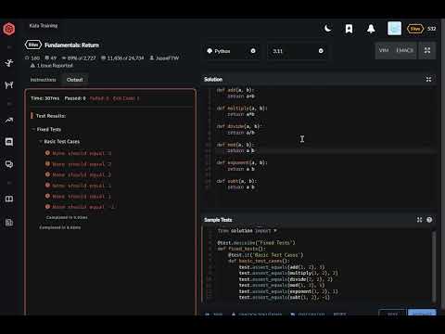This screenshot has width=445, height=334.
Task: Collapse the Basic Test Cases group
Action: coord(59,141)
